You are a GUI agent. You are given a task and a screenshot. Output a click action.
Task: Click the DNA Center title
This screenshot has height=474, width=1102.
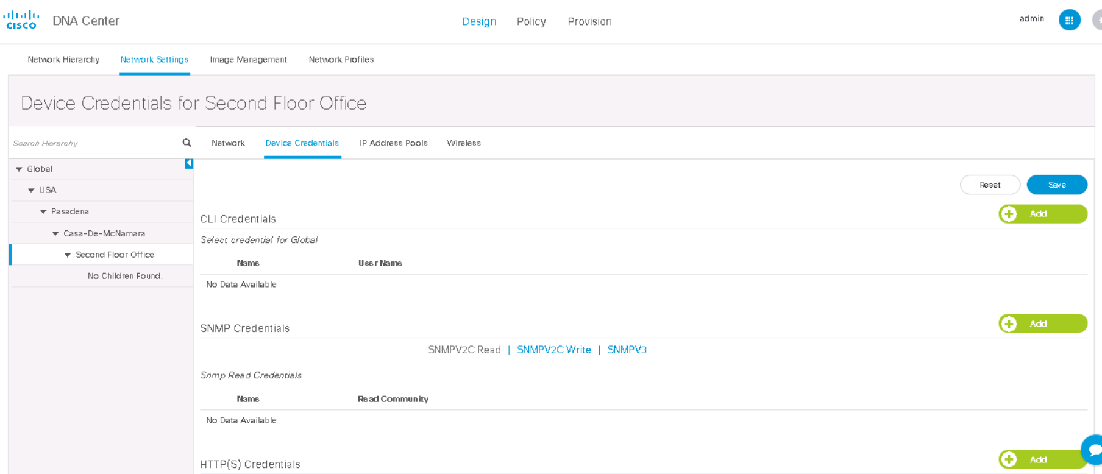(x=86, y=21)
